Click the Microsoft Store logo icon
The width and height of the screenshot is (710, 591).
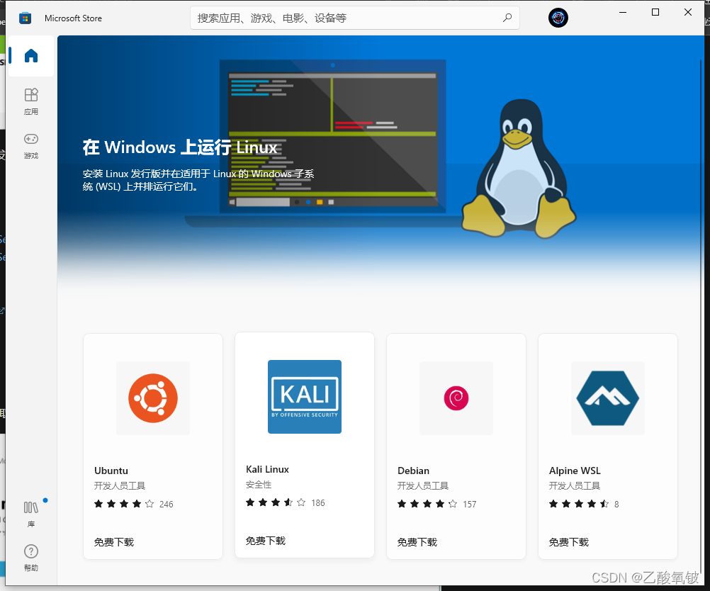[25, 18]
